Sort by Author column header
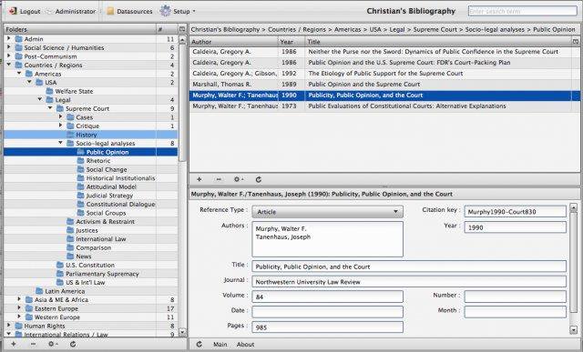 click(x=234, y=42)
